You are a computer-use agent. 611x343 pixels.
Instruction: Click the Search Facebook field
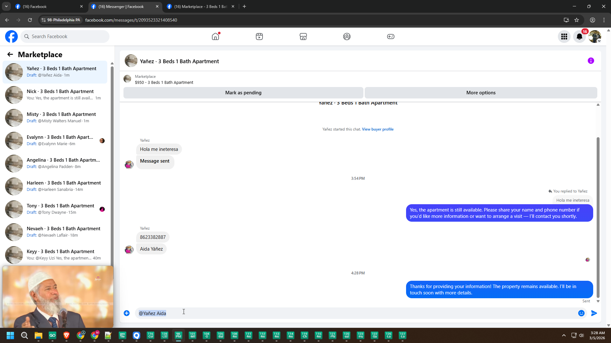point(65,37)
